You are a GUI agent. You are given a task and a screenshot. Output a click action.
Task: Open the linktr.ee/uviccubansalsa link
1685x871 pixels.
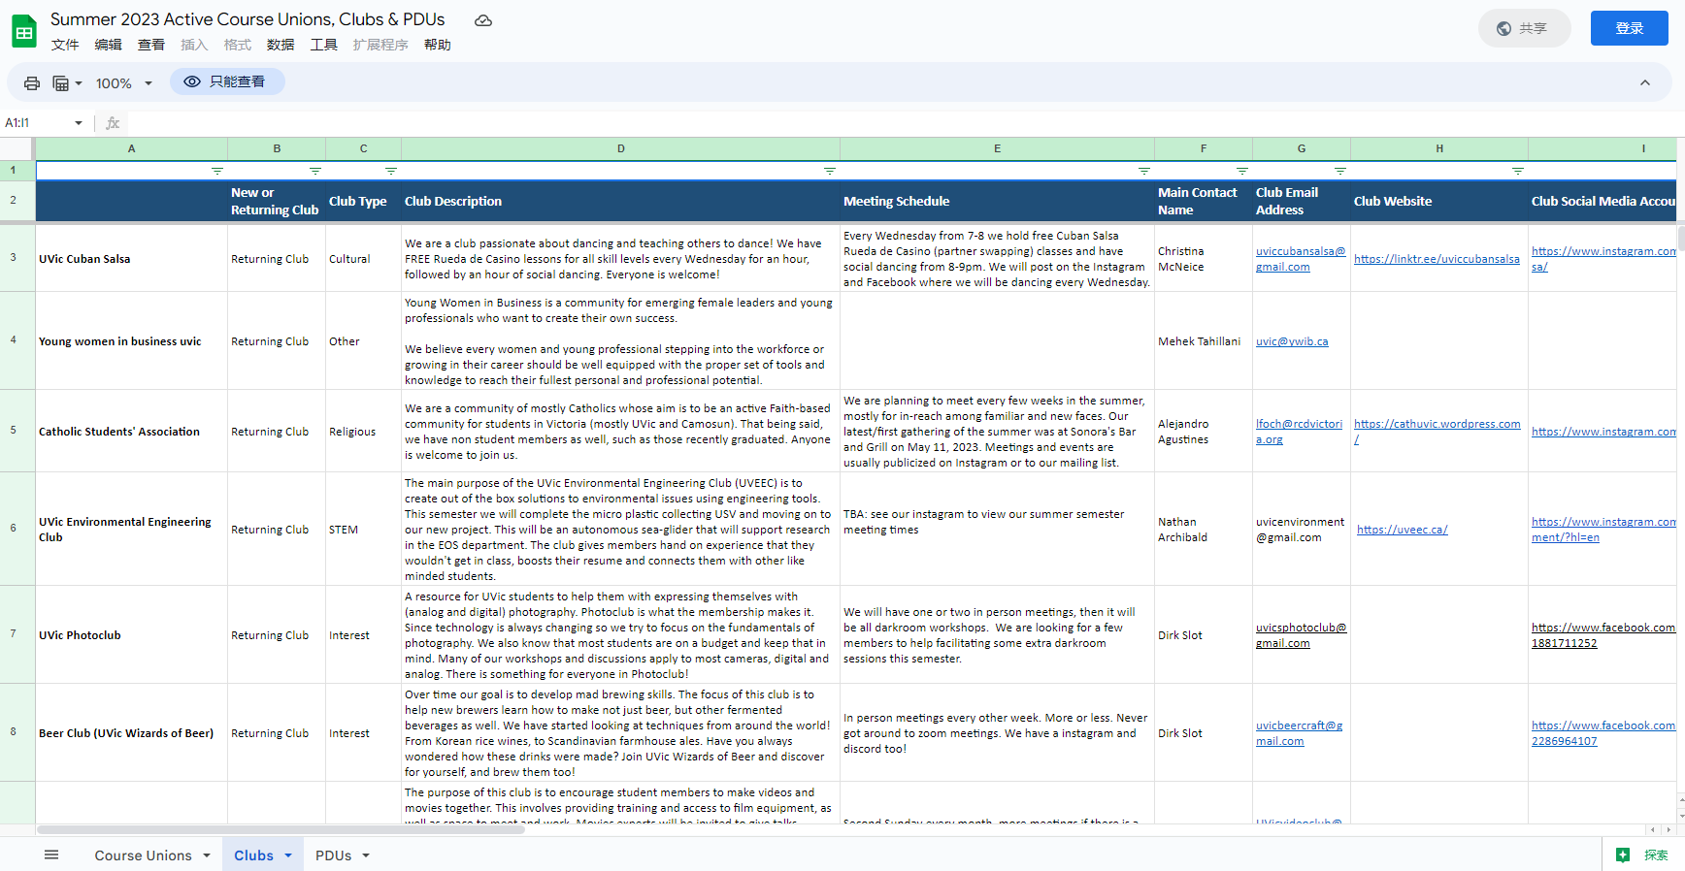pos(1437,259)
